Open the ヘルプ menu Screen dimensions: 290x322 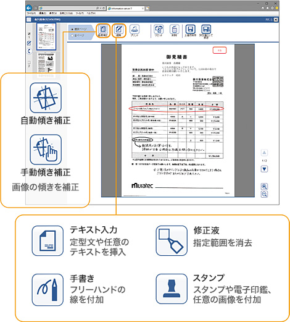pyautogui.click(x=91, y=13)
